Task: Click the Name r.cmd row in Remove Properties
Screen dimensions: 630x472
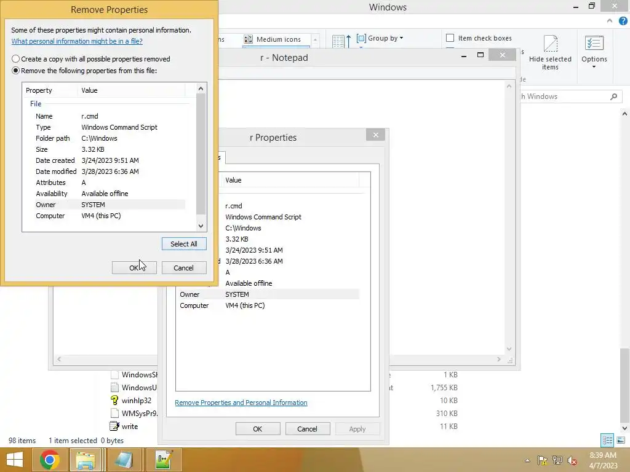Action: pos(110,116)
